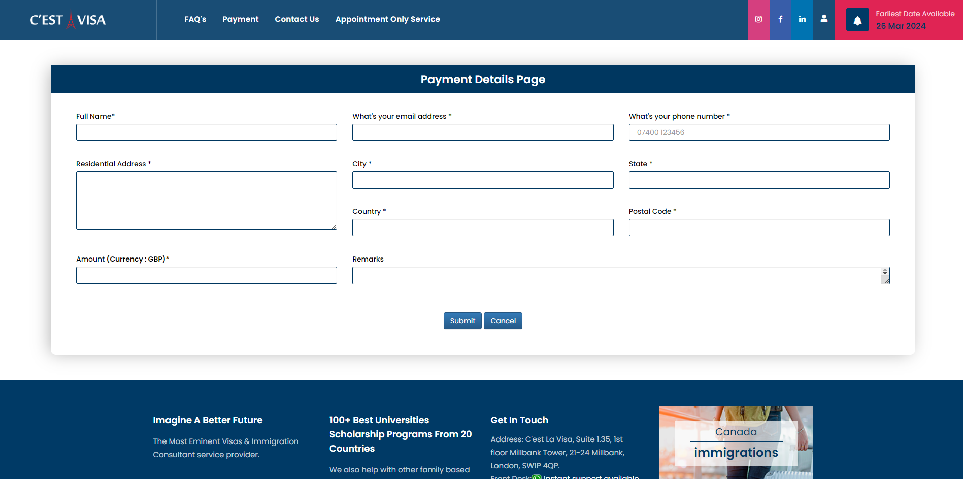
Task: Click inside the Residential Address textarea
Action: pyautogui.click(x=206, y=200)
